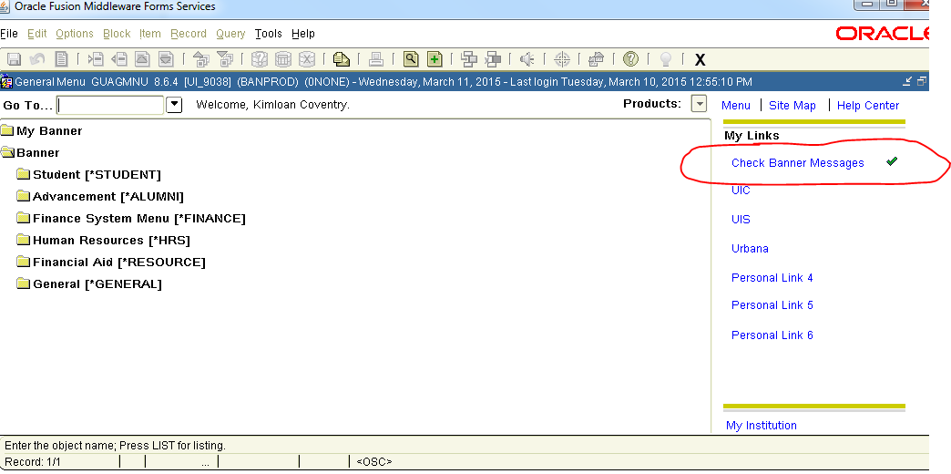Open the Help menu
The height and width of the screenshot is (474, 951).
(x=303, y=34)
